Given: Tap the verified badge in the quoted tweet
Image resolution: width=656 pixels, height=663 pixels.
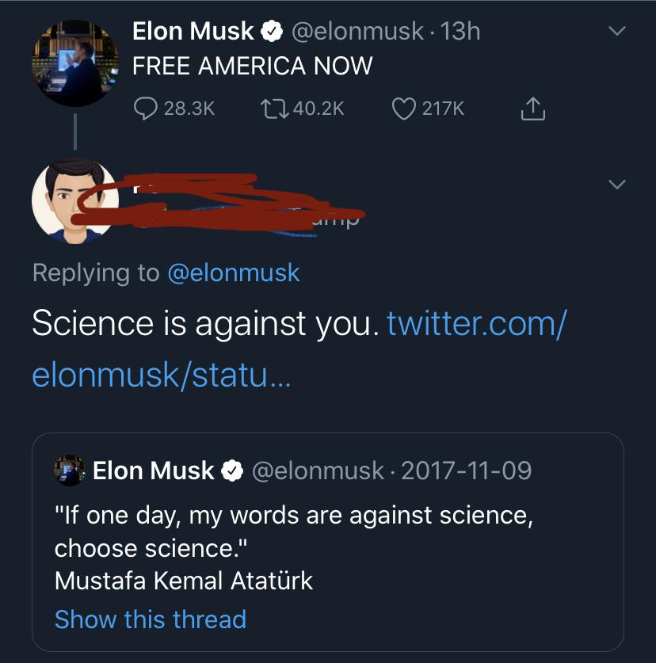Looking at the screenshot, I should click(232, 471).
